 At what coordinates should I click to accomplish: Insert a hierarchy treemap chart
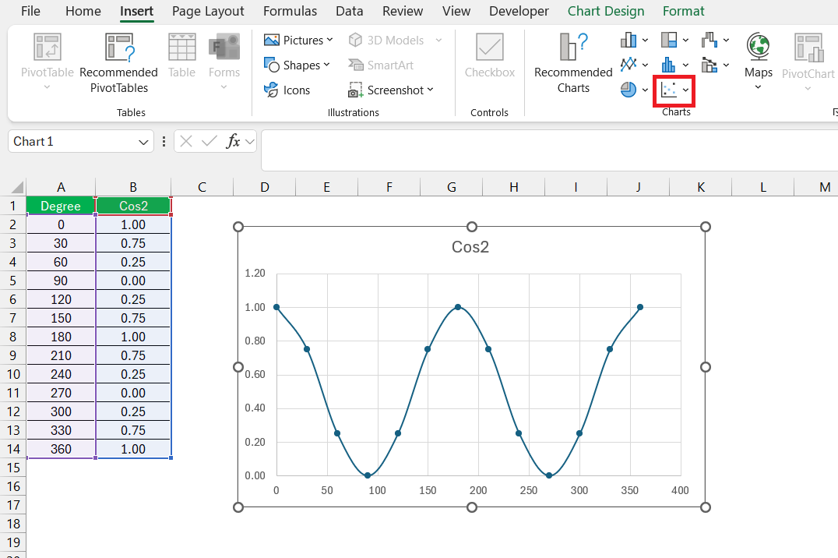pos(668,40)
